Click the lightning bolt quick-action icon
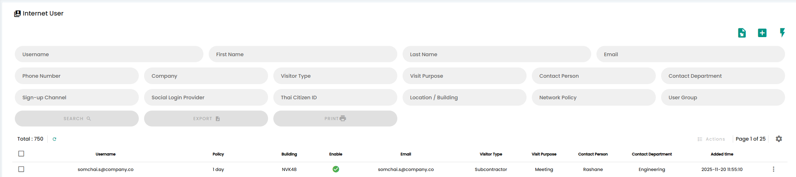 (x=782, y=33)
